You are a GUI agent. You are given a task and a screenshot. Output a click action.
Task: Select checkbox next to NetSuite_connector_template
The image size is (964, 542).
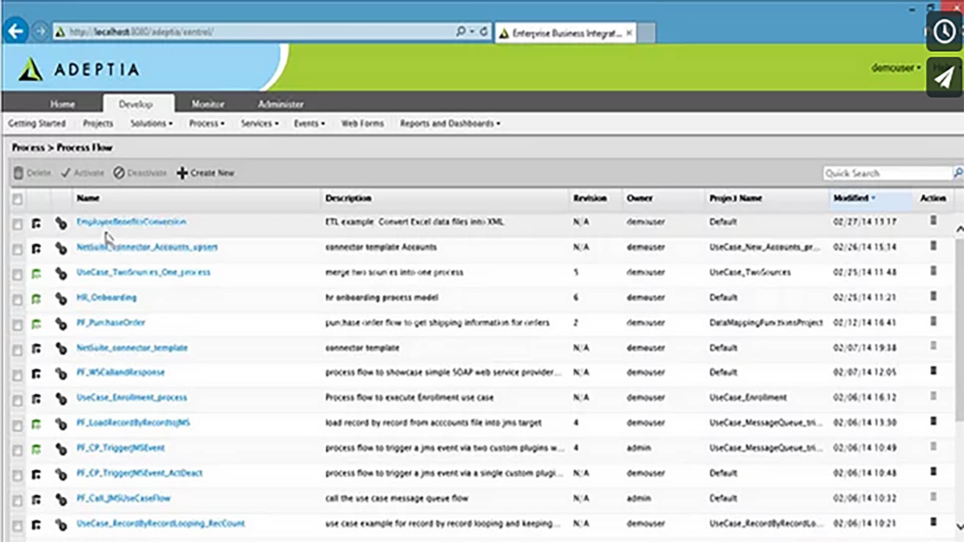[18, 350]
